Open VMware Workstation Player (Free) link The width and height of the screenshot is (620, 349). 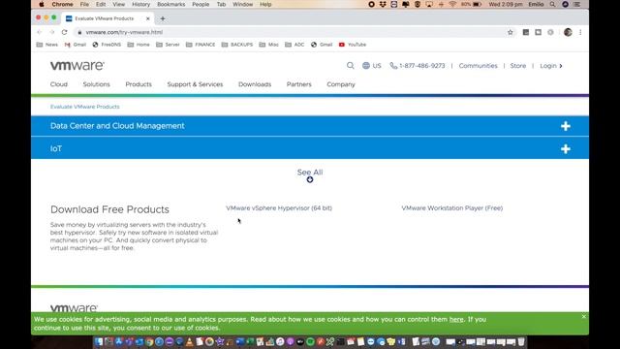(452, 208)
